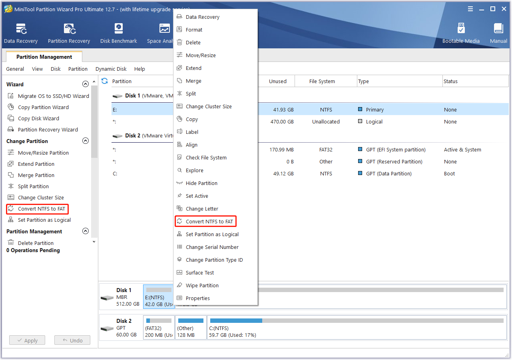
Task: Click the Undo button
Action: tap(72, 340)
